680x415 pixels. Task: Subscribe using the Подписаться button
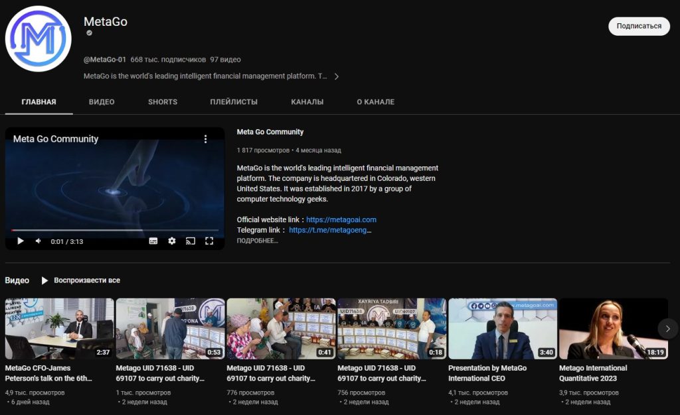pyautogui.click(x=639, y=27)
